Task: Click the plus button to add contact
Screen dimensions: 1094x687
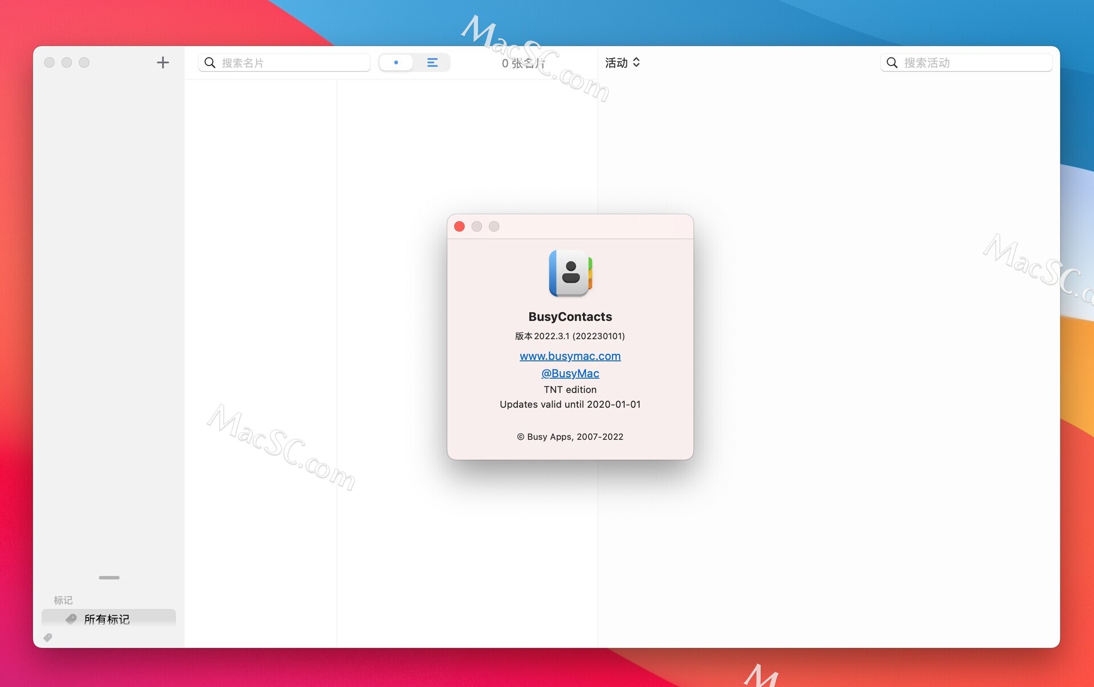Action: [162, 62]
